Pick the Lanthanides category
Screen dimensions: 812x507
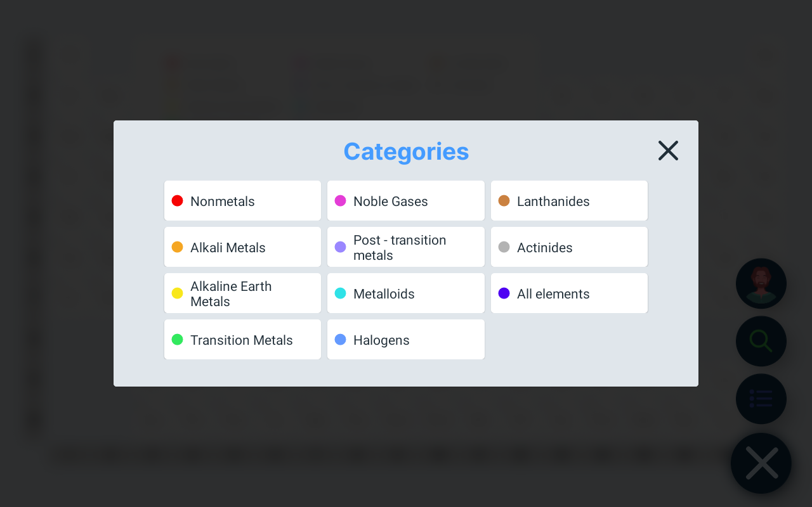click(569, 201)
